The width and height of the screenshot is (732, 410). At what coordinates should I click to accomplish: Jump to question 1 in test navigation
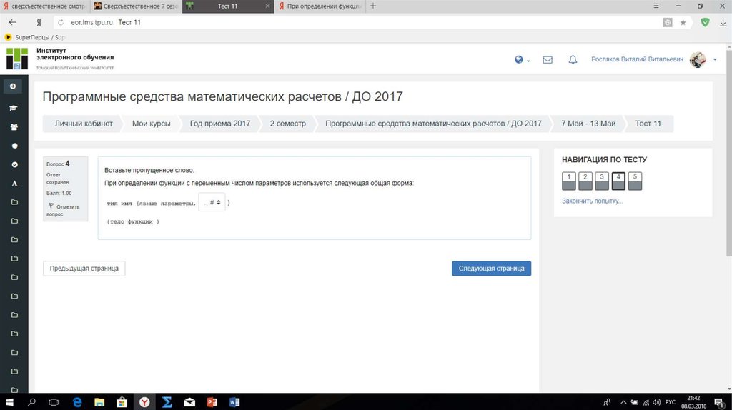click(568, 181)
